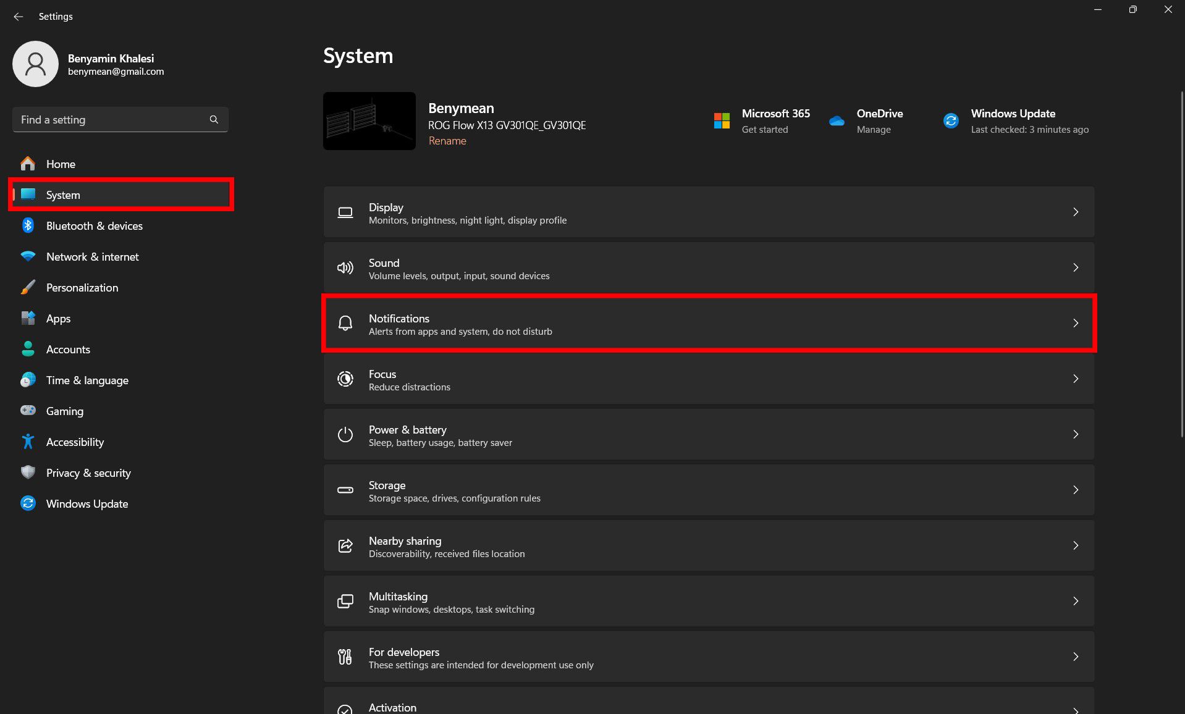The height and width of the screenshot is (714, 1185).
Task: Switch to the Home section
Action: tap(60, 164)
